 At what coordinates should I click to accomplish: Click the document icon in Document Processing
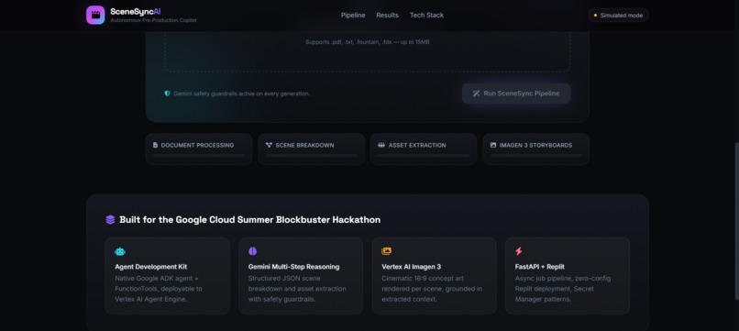(x=156, y=145)
